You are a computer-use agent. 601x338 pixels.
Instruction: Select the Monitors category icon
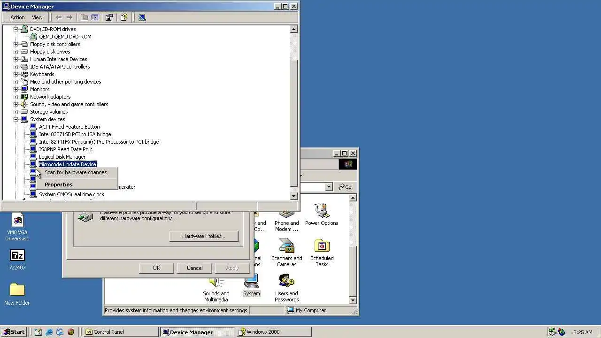click(x=24, y=89)
